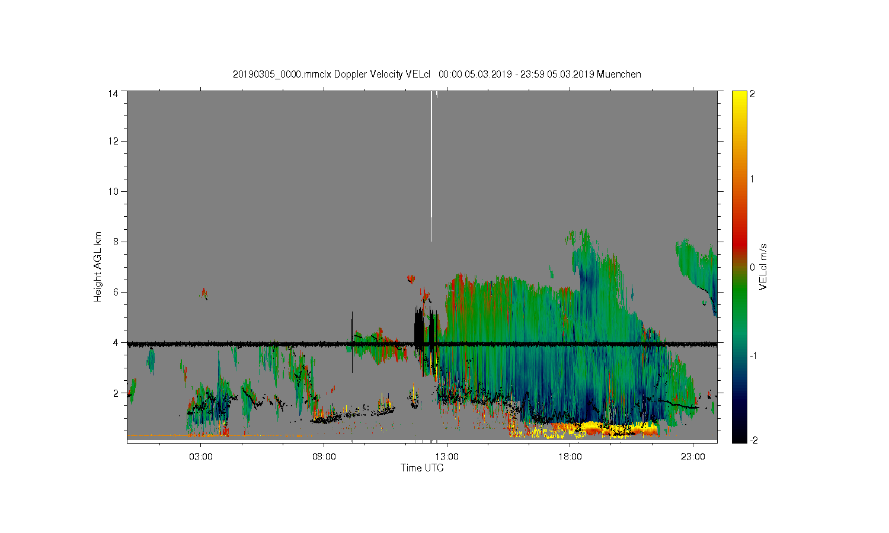Image resolution: width=889 pixels, height=533 pixels.
Task: Click the 03:00 time axis label
Action: [x=200, y=457]
